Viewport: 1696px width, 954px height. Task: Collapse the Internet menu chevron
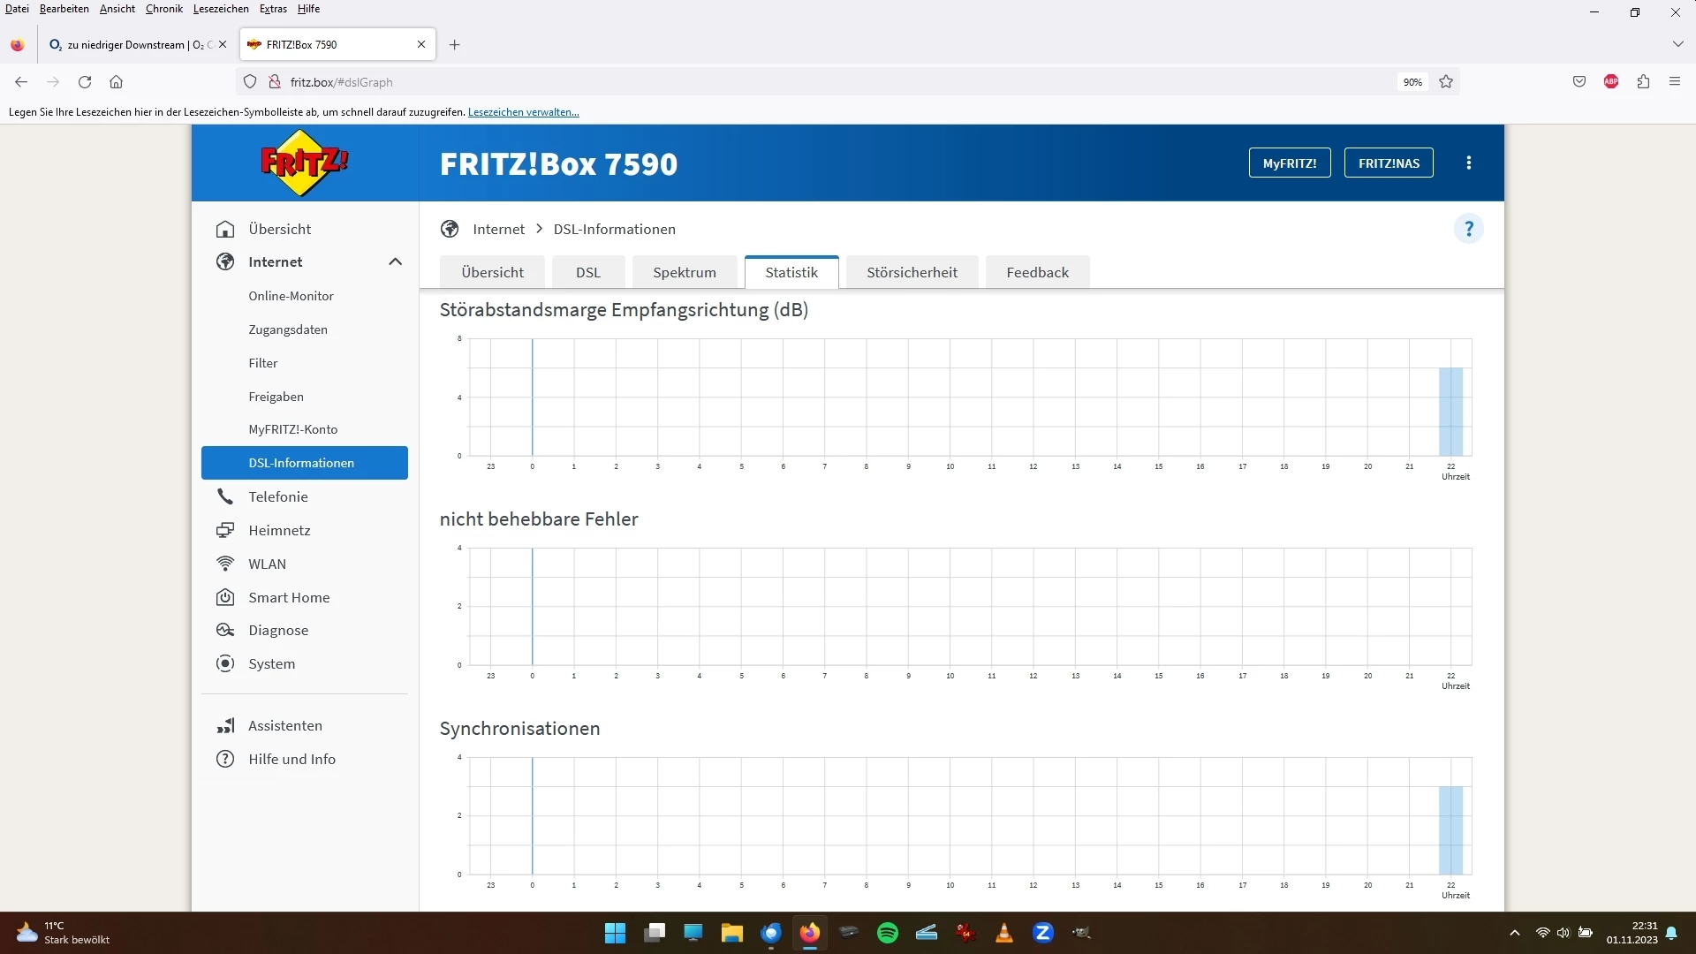coord(395,261)
